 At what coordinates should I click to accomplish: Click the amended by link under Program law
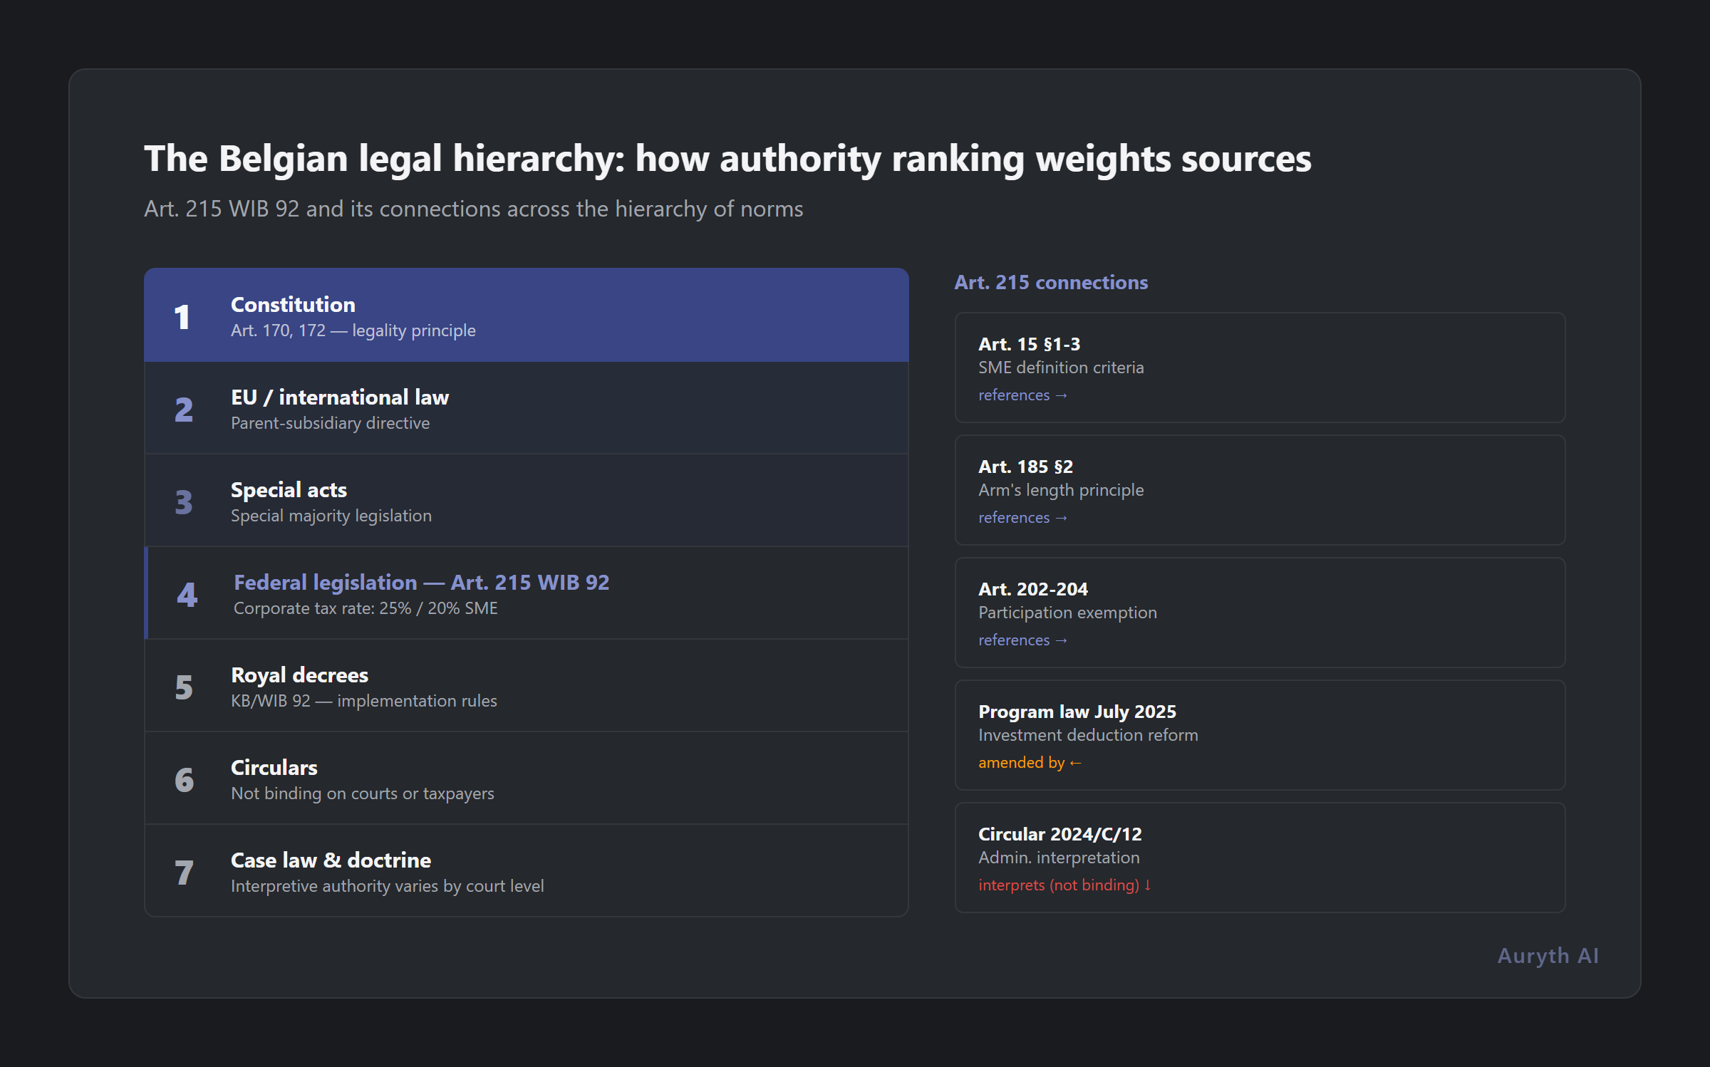[x=1030, y=762]
